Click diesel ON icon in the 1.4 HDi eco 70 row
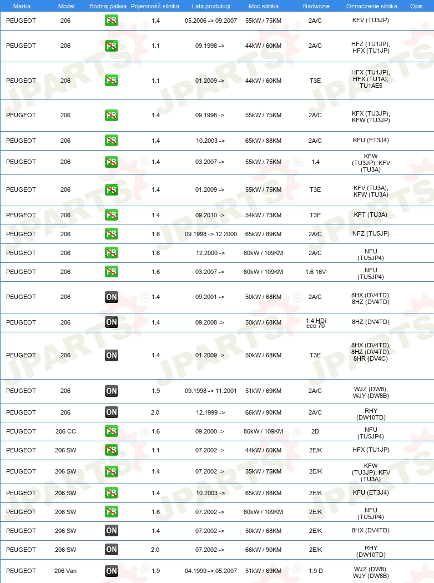434x583 pixels. (112, 322)
